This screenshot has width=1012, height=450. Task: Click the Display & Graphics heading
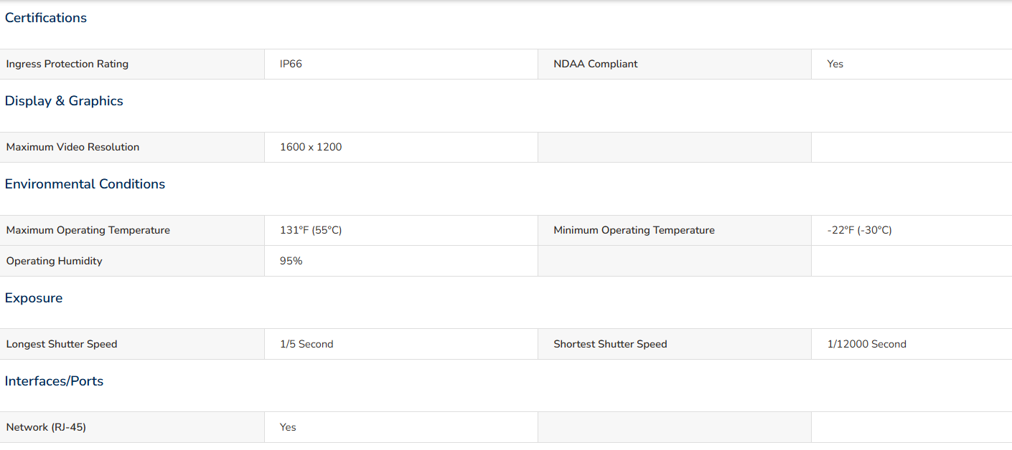pos(64,101)
